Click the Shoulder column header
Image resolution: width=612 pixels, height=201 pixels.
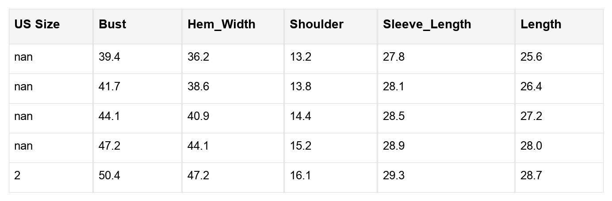coord(316,24)
